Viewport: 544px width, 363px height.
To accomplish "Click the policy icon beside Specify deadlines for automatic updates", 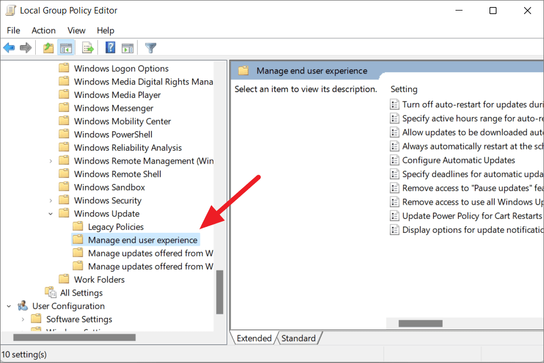I will pos(395,174).
